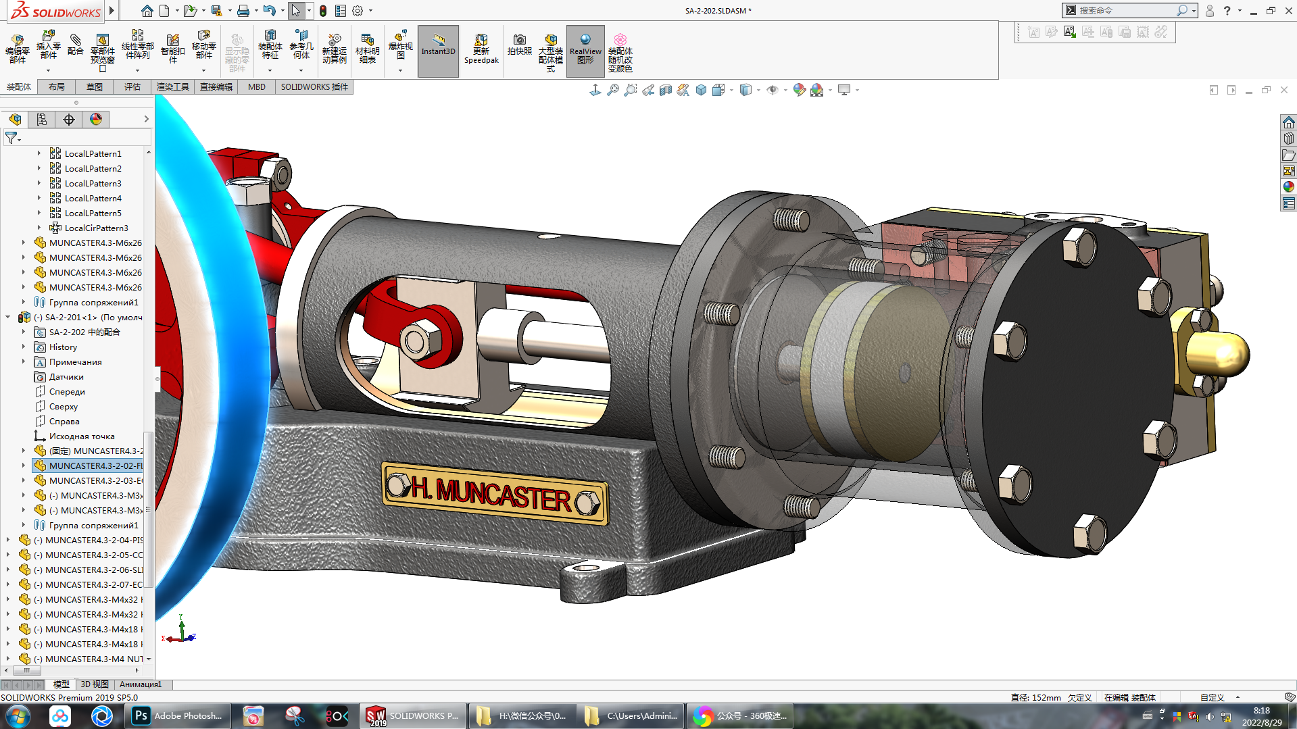Switch to Анимация1 motion study tab

141,684
